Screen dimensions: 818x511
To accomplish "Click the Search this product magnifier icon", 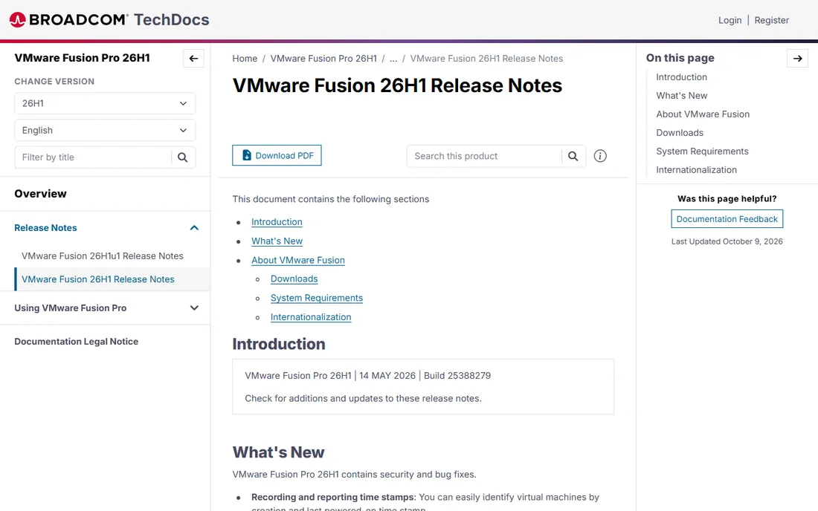I will pyautogui.click(x=573, y=156).
